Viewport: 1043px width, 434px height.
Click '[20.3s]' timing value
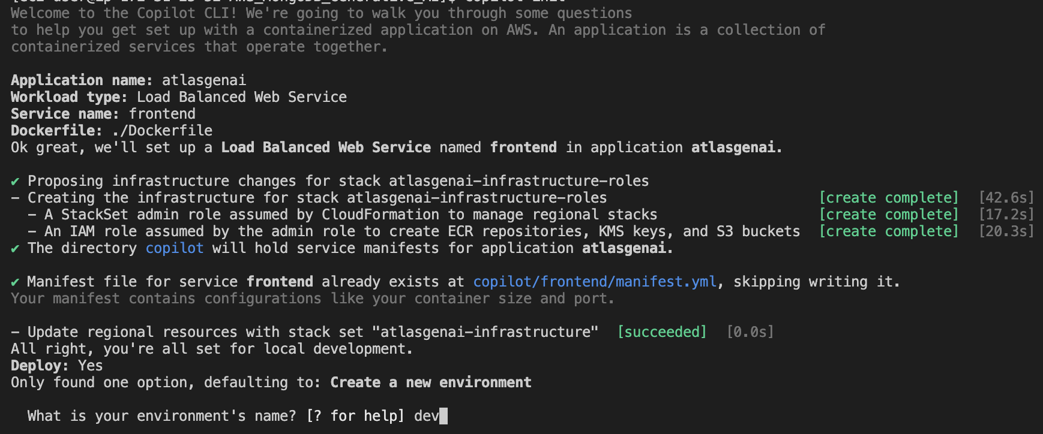pyautogui.click(x=1006, y=231)
